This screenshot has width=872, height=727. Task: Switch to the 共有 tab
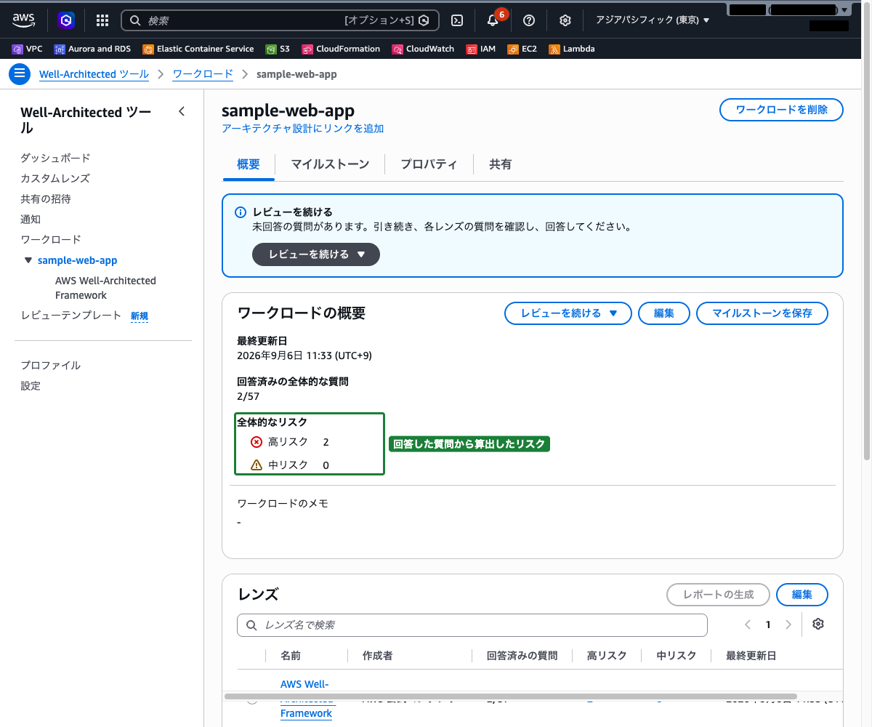click(x=501, y=164)
